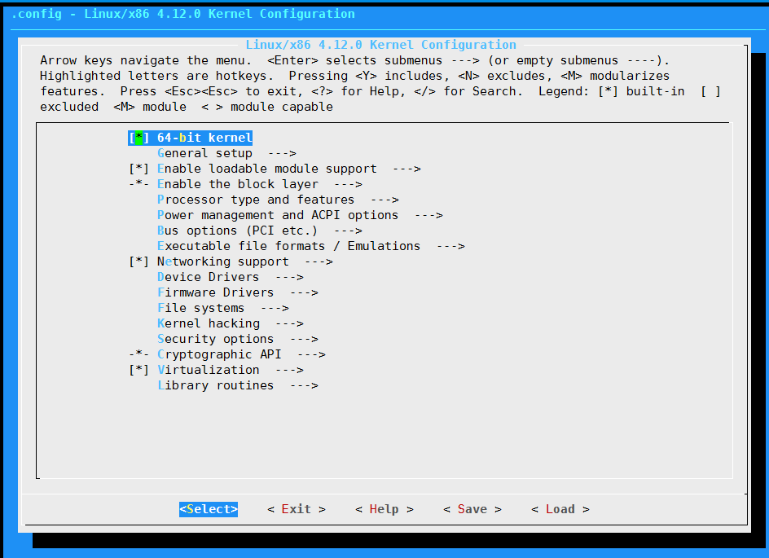Viewport: 769px width, 558px height.
Task: Select the Security options menu entry
Action: pyautogui.click(x=238, y=340)
